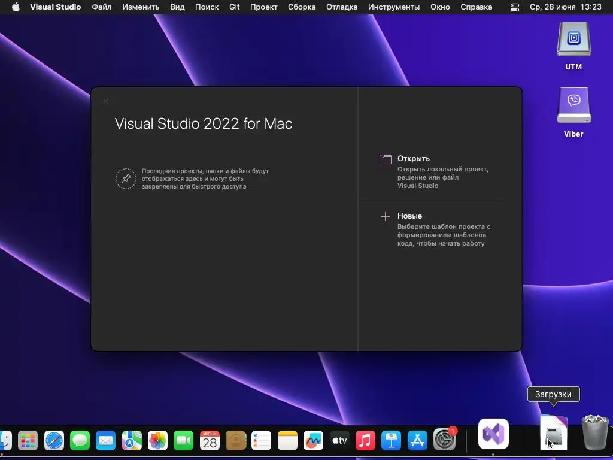Viewport: 613px width, 460px height.
Task: Click the Открыть folder icon
Action: (x=386, y=159)
